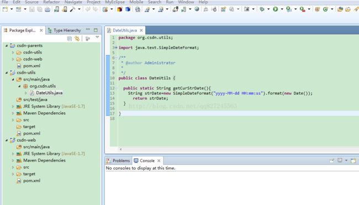
Task: Open Package Explorer view menu triangle
Action: pos(97,37)
